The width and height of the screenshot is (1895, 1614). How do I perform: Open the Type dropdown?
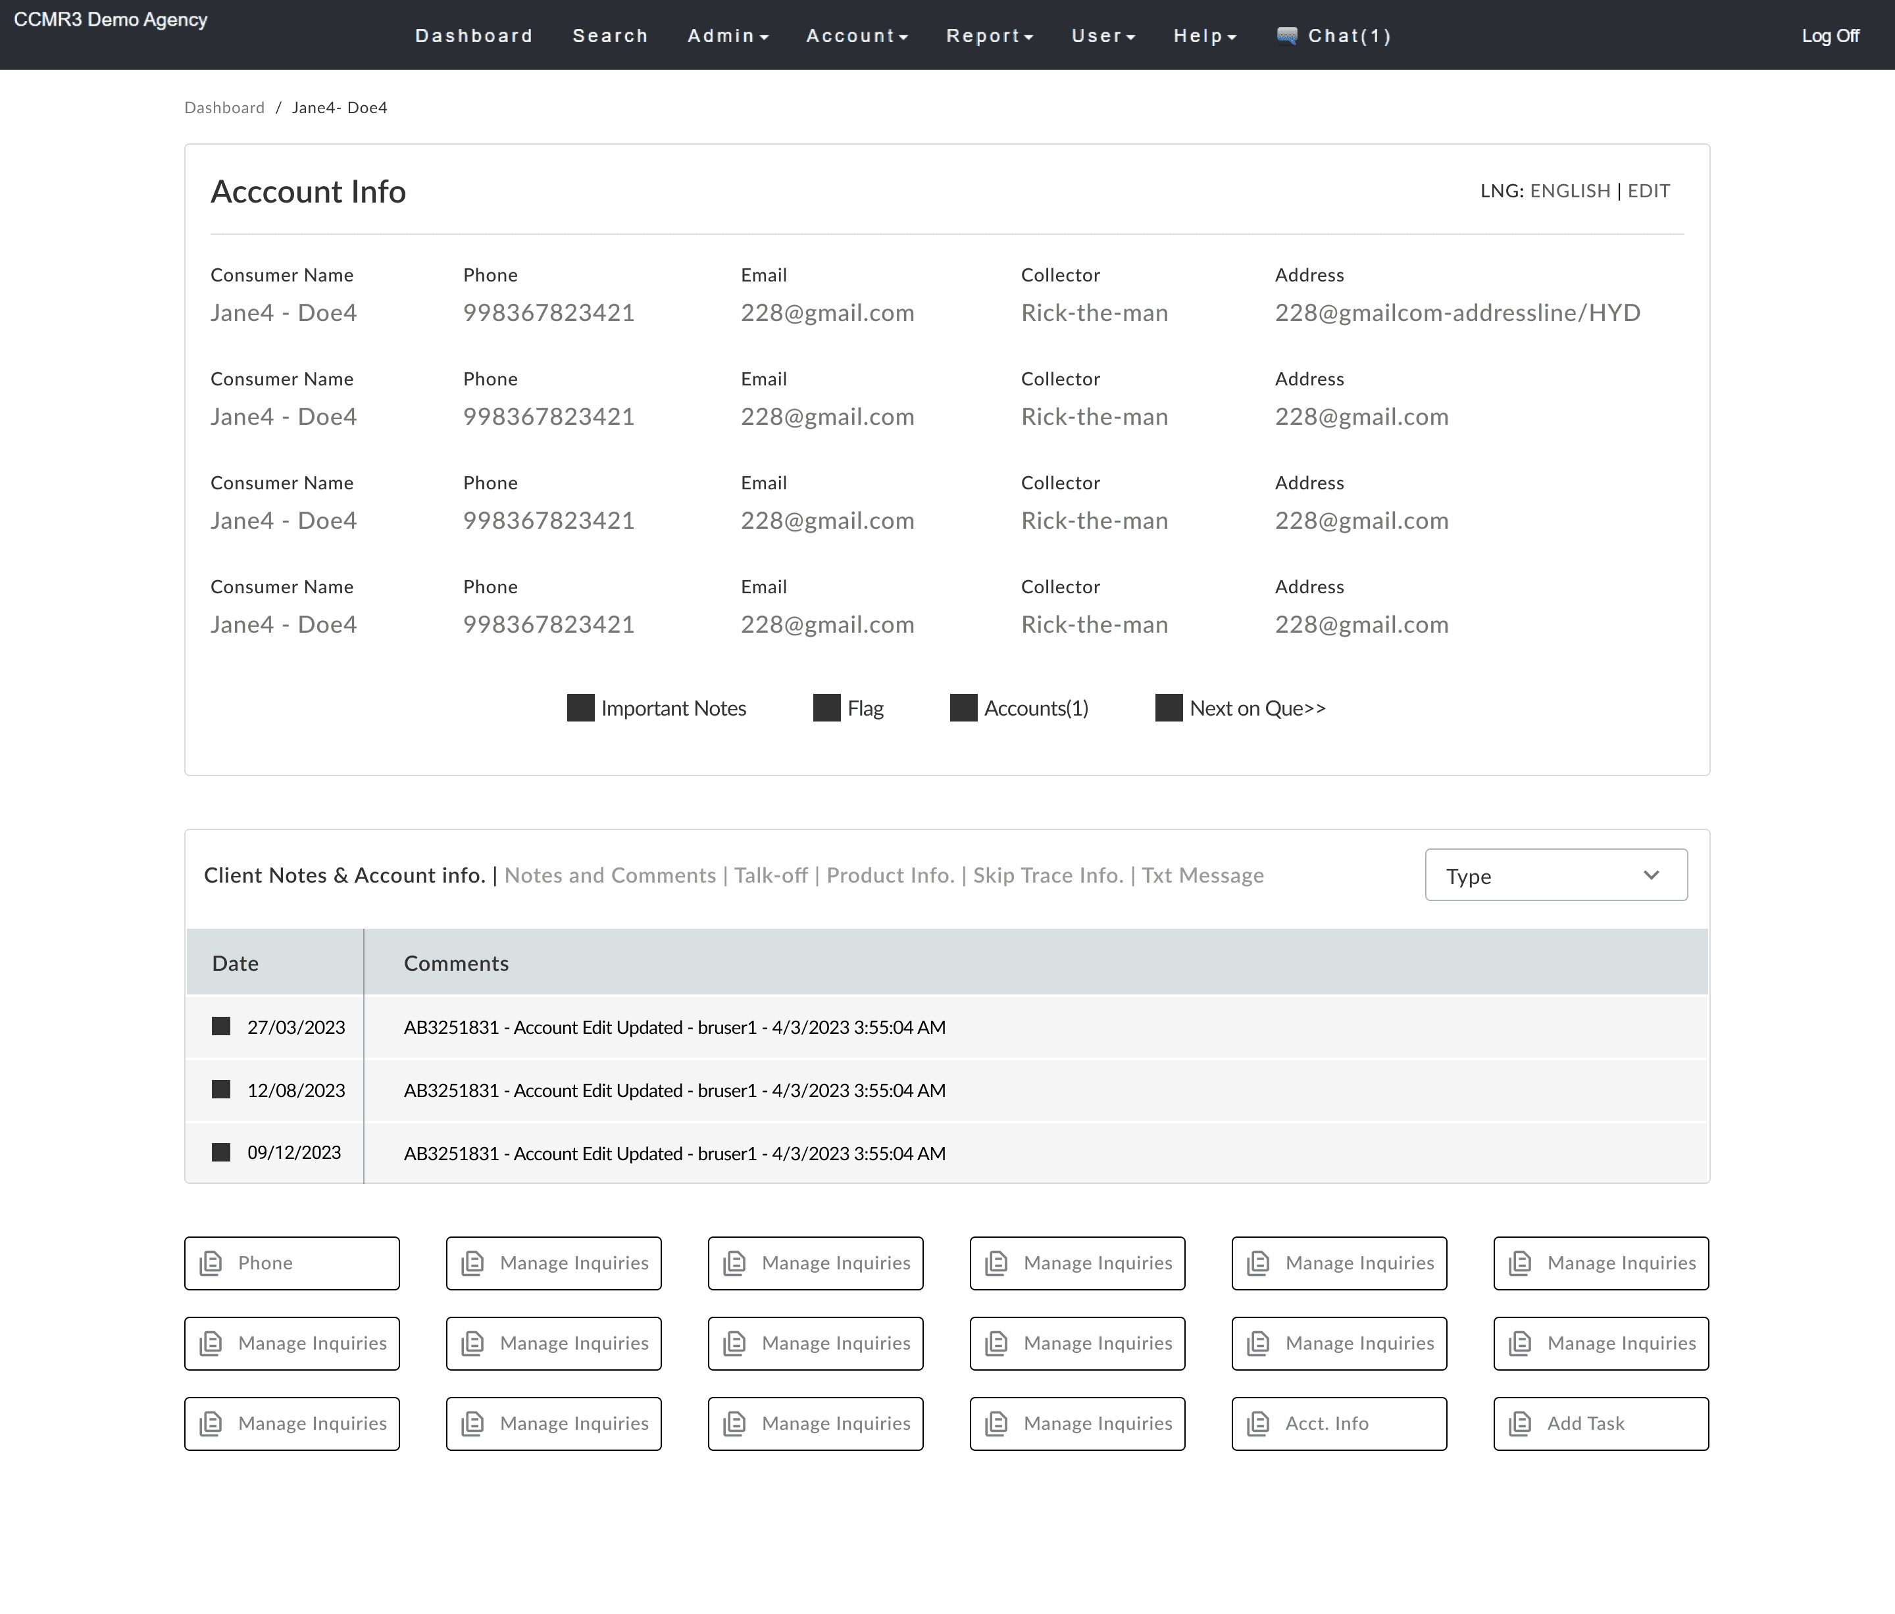pos(1555,875)
